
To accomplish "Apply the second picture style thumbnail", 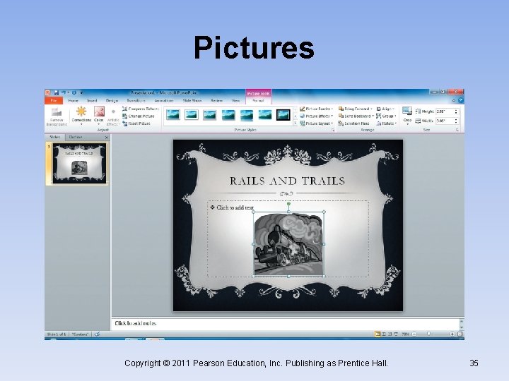I will [x=191, y=115].
